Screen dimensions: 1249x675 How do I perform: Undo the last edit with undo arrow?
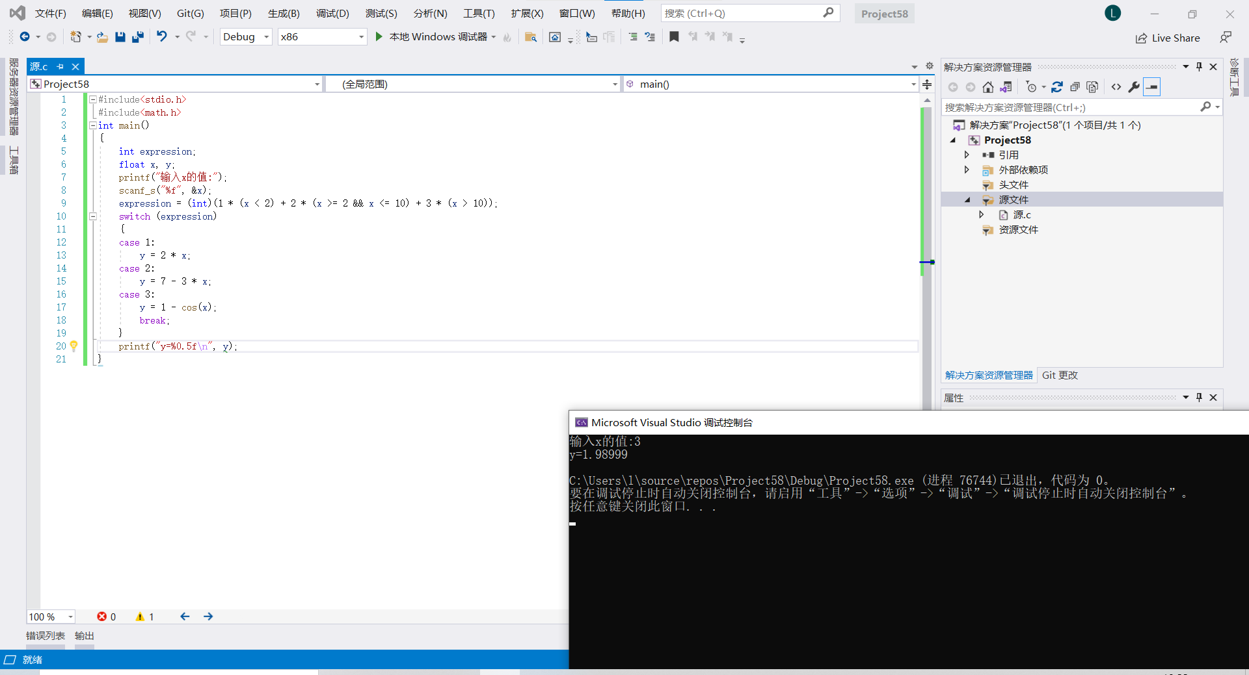(x=162, y=37)
